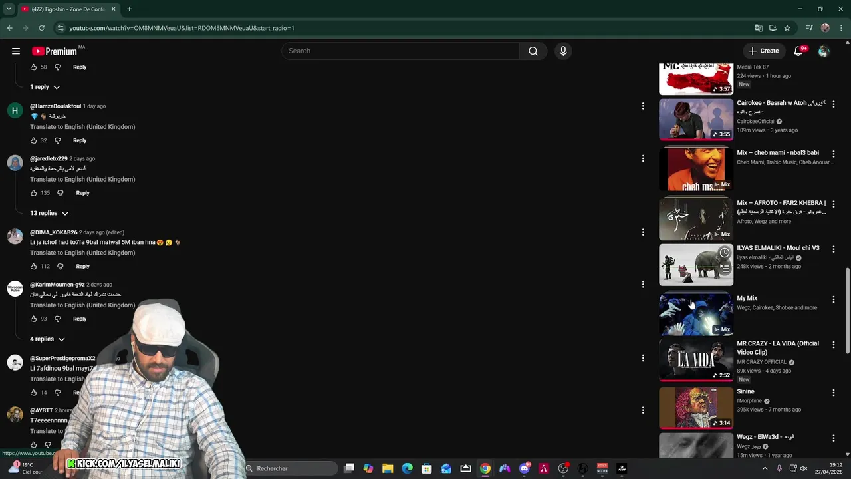Like the comment by @DIMA_KOKAB26

(33, 266)
